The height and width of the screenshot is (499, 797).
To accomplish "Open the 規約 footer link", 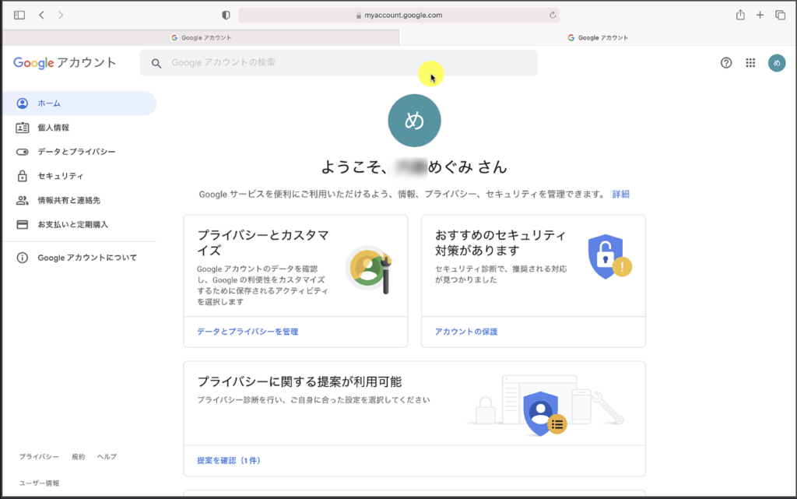I will (79, 457).
